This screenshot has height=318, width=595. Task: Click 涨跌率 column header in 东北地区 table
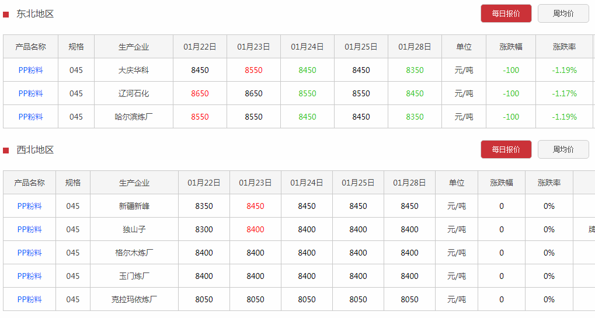564,47
